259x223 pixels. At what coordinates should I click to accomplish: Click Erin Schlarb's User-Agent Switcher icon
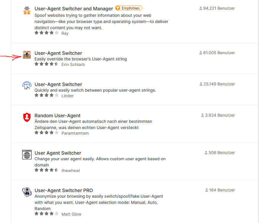pyautogui.click(x=27, y=55)
